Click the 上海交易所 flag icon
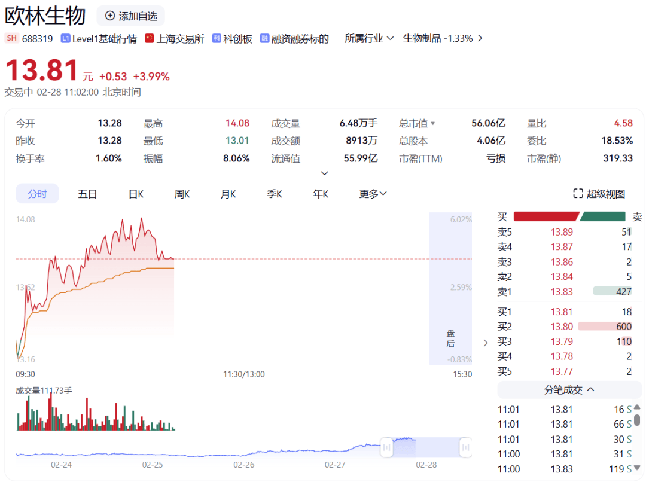Image resolution: width=646 pixels, height=485 pixels. pyautogui.click(x=149, y=38)
